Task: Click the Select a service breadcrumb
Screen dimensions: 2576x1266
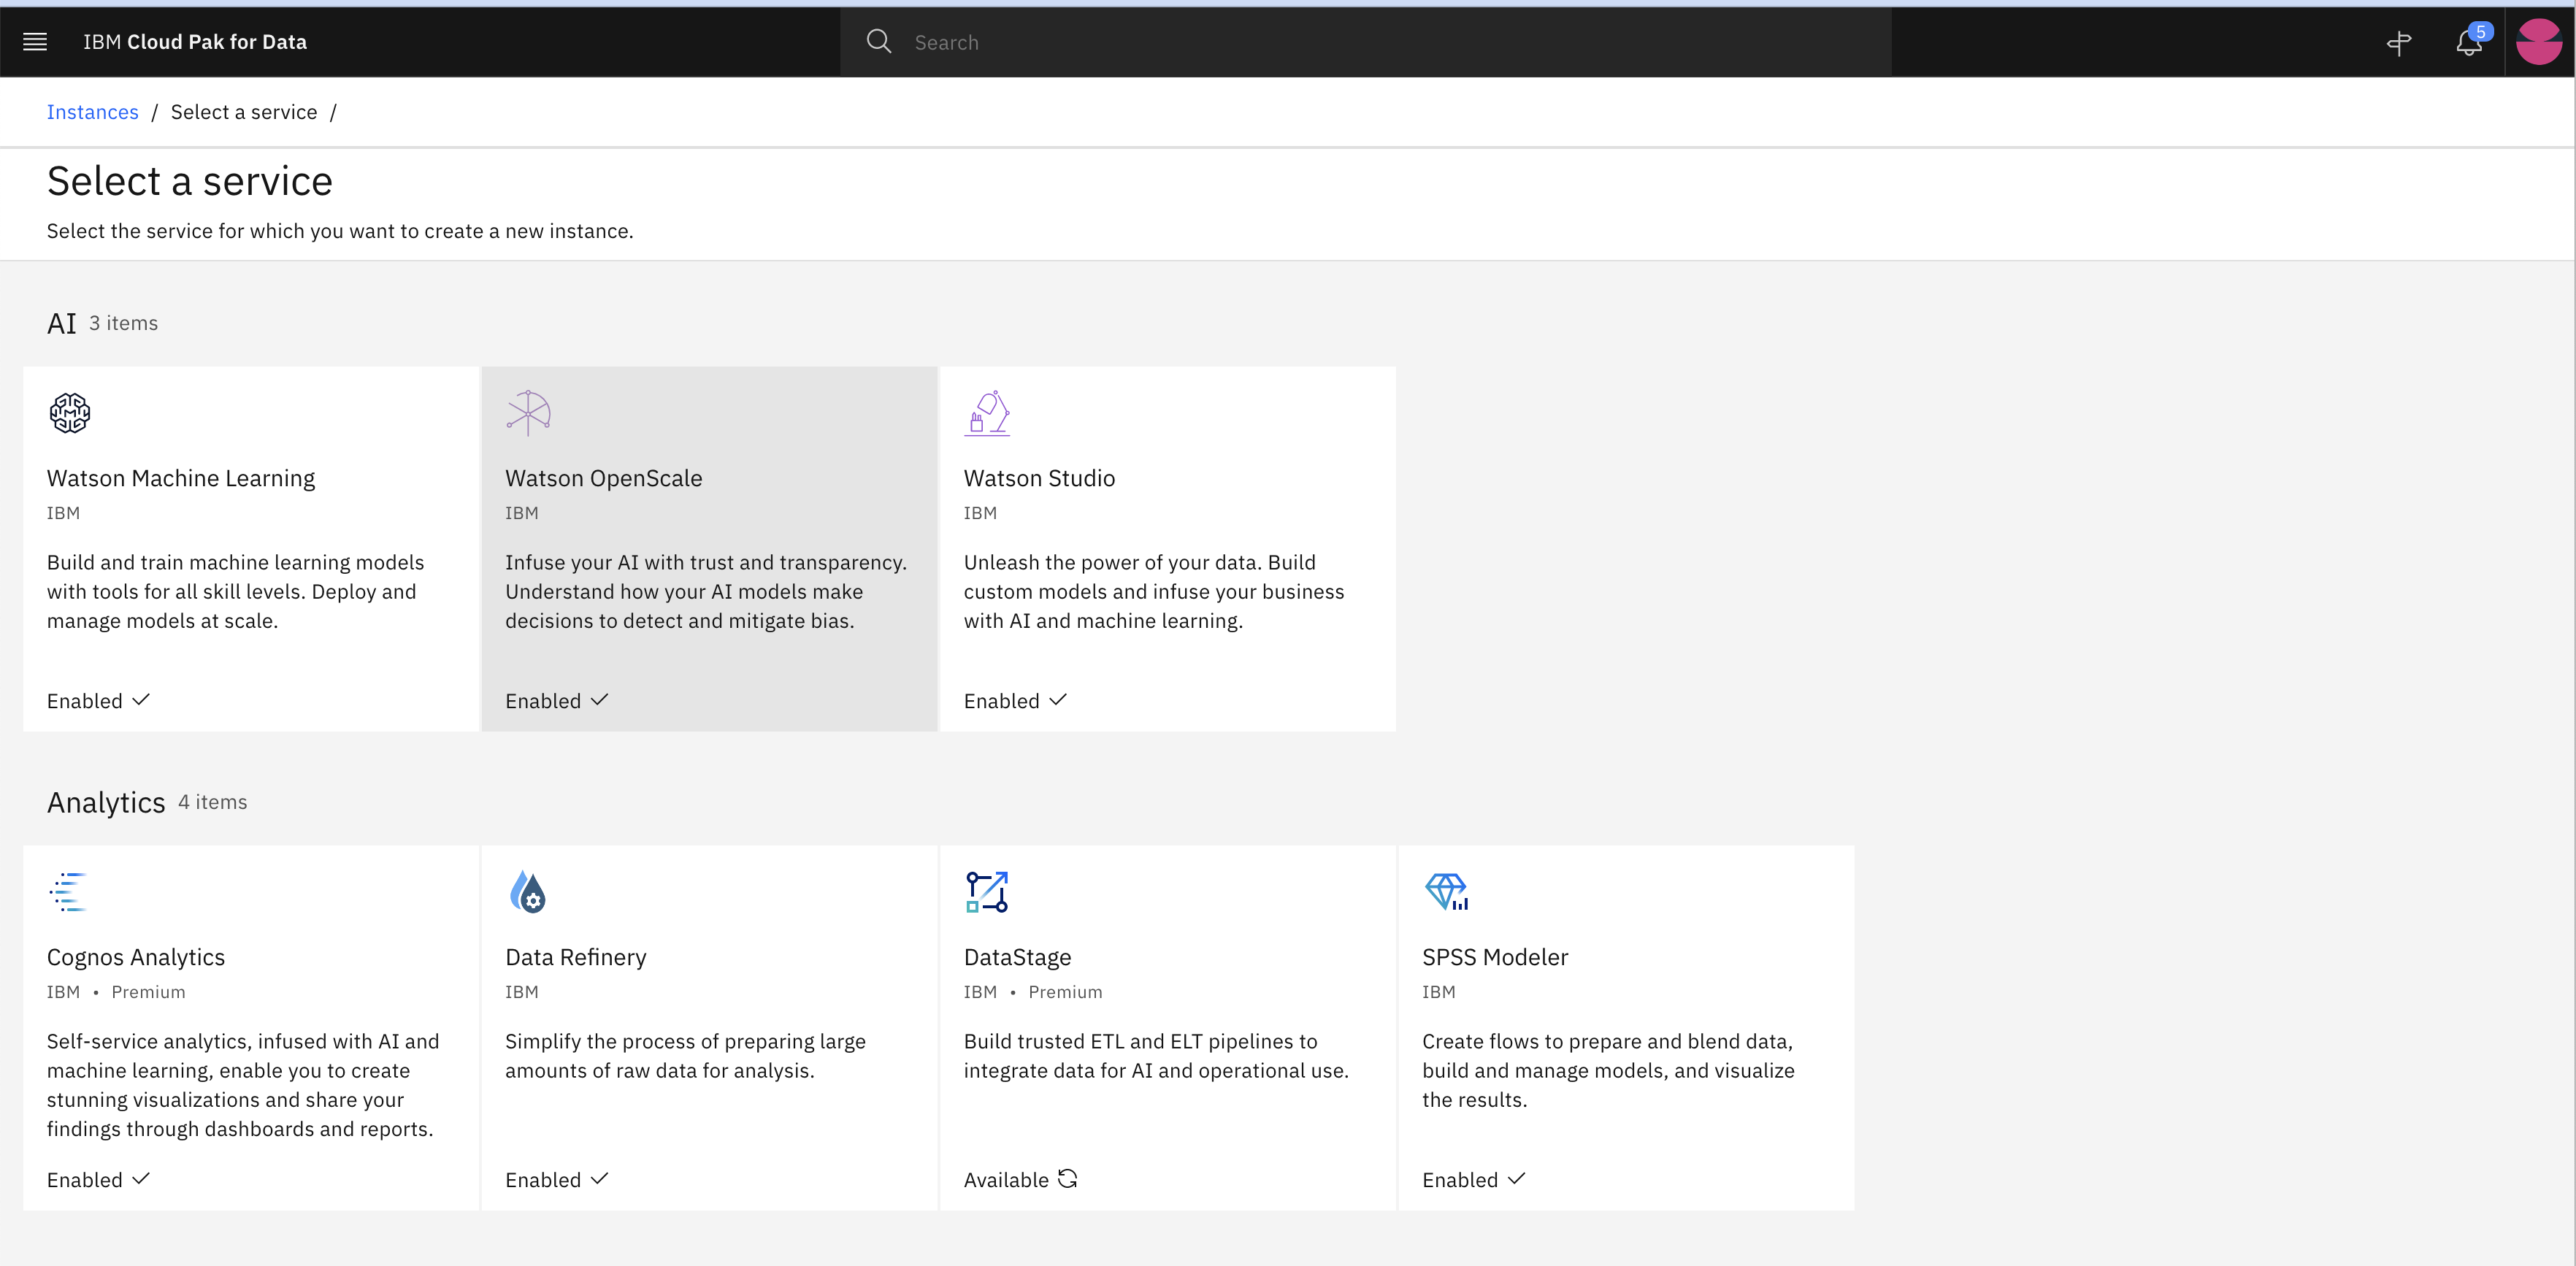Action: point(244,112)
